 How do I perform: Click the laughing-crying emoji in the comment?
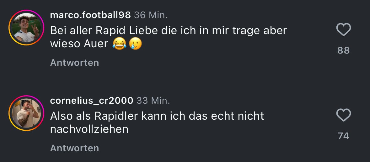coord(119,44)
